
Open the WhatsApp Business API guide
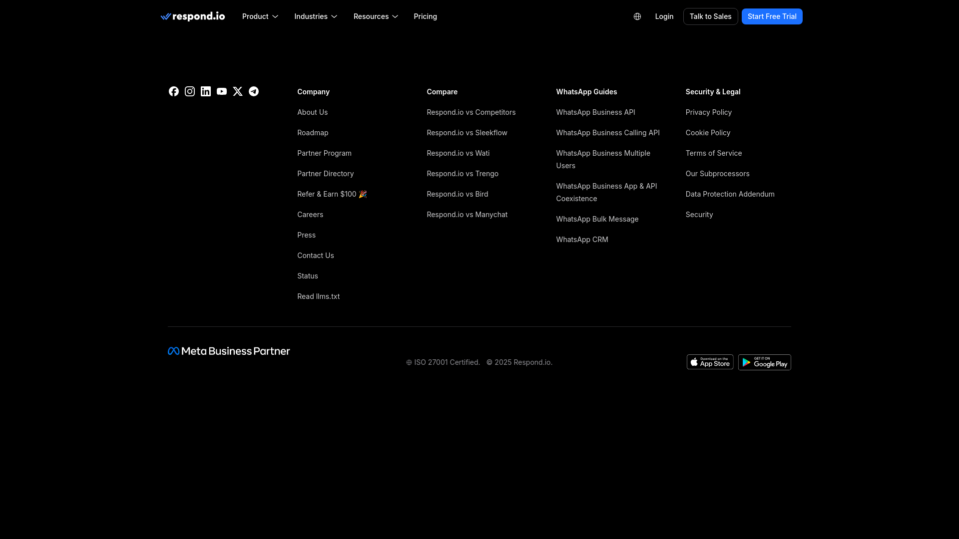click(x=596, y=112)
